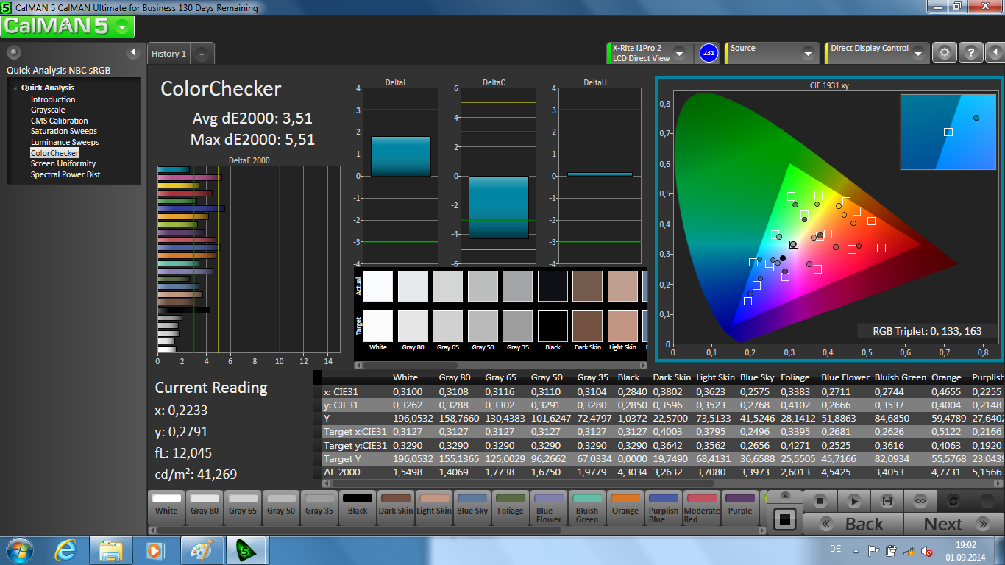This screenshot has width=1005, height=565.
Task: Open the Direct Display Control dropdown
Action: (x=917, y=54)
